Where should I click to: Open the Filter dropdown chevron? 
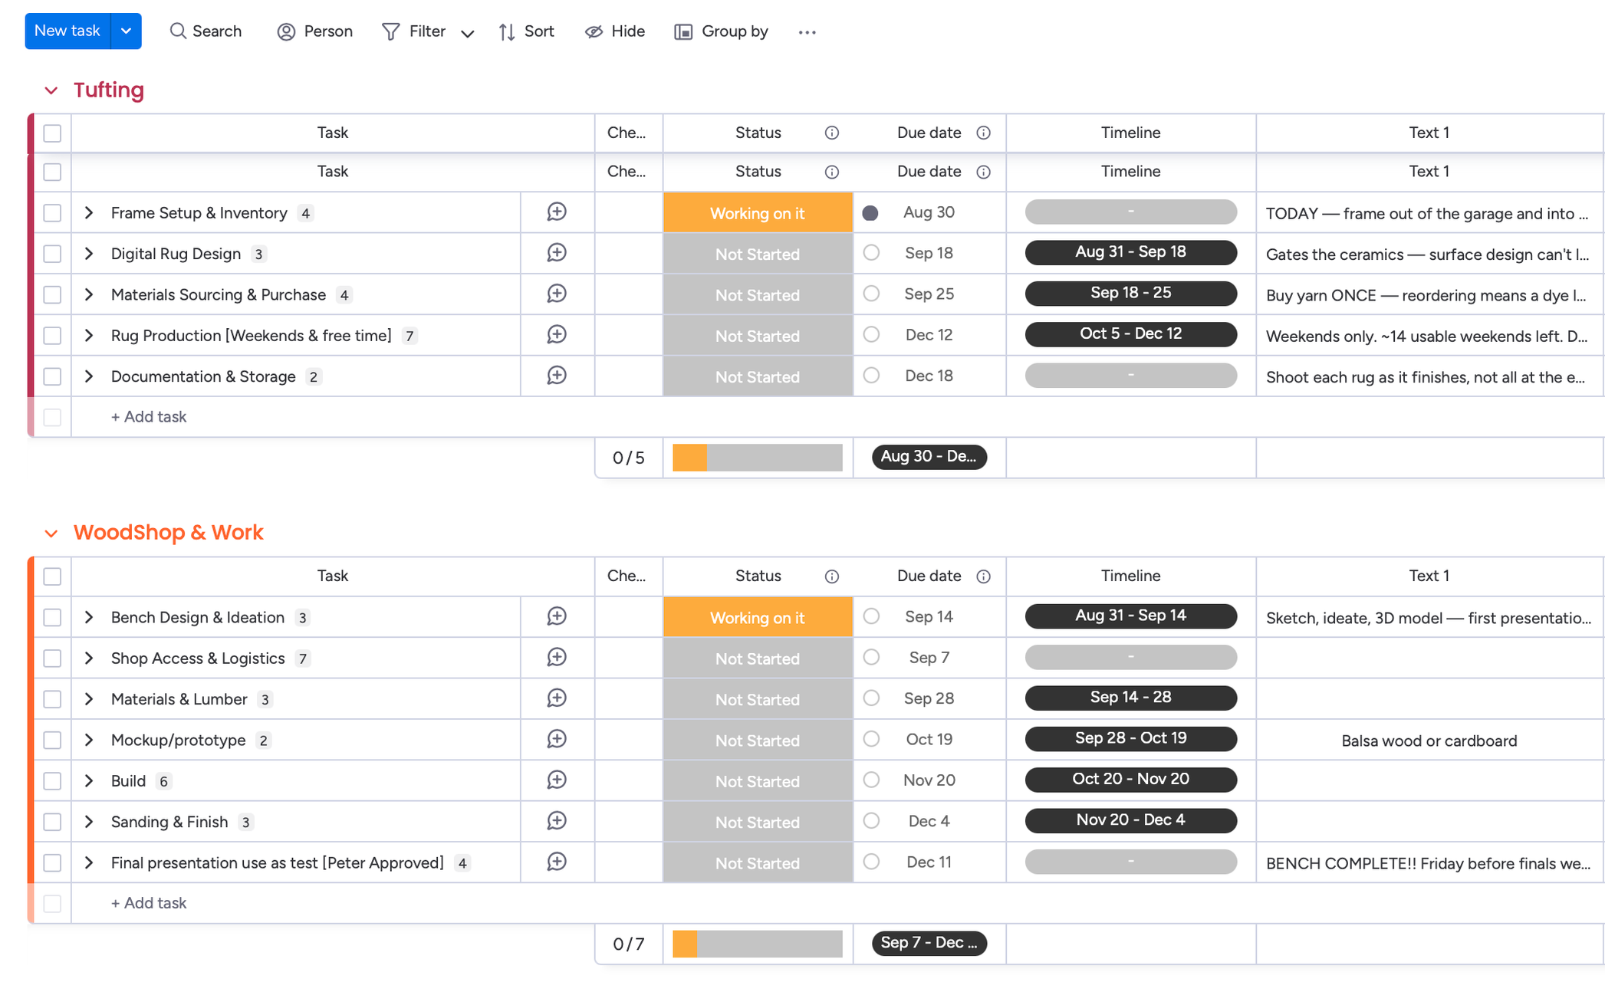pyautogui.click(x=467, y=33)
